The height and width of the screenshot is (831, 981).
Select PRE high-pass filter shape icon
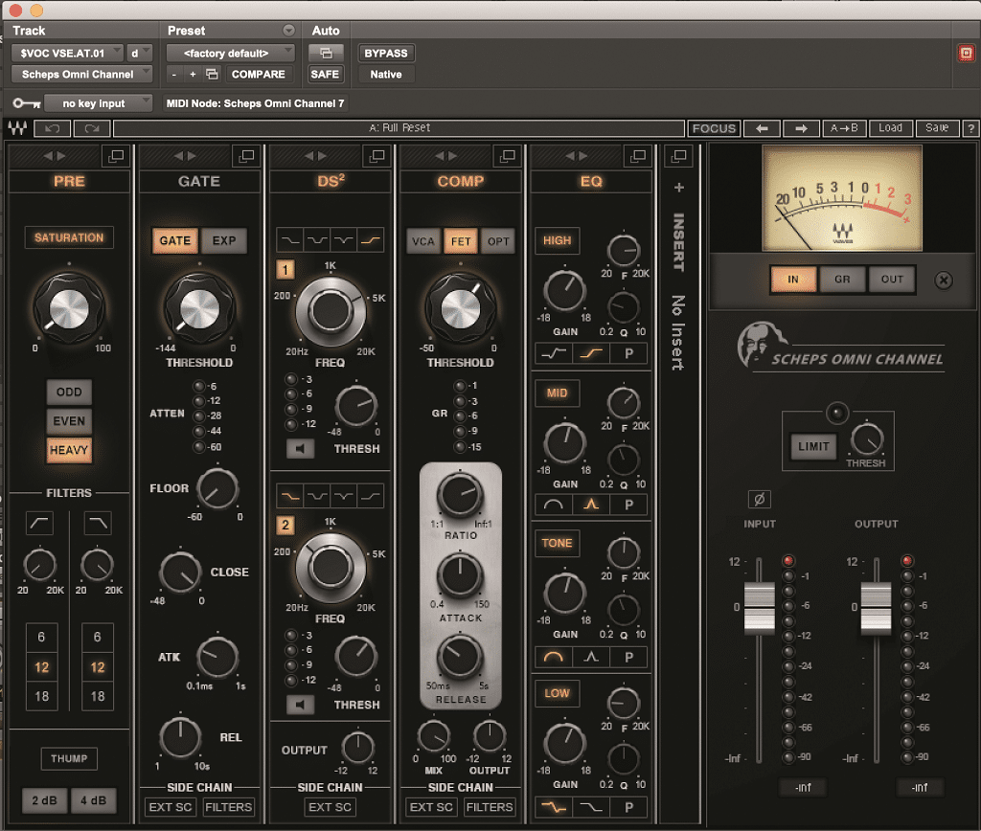(x=39, y=523)
